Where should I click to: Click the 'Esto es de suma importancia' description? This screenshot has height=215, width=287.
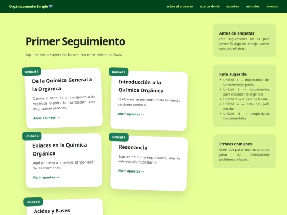point(149,159)
